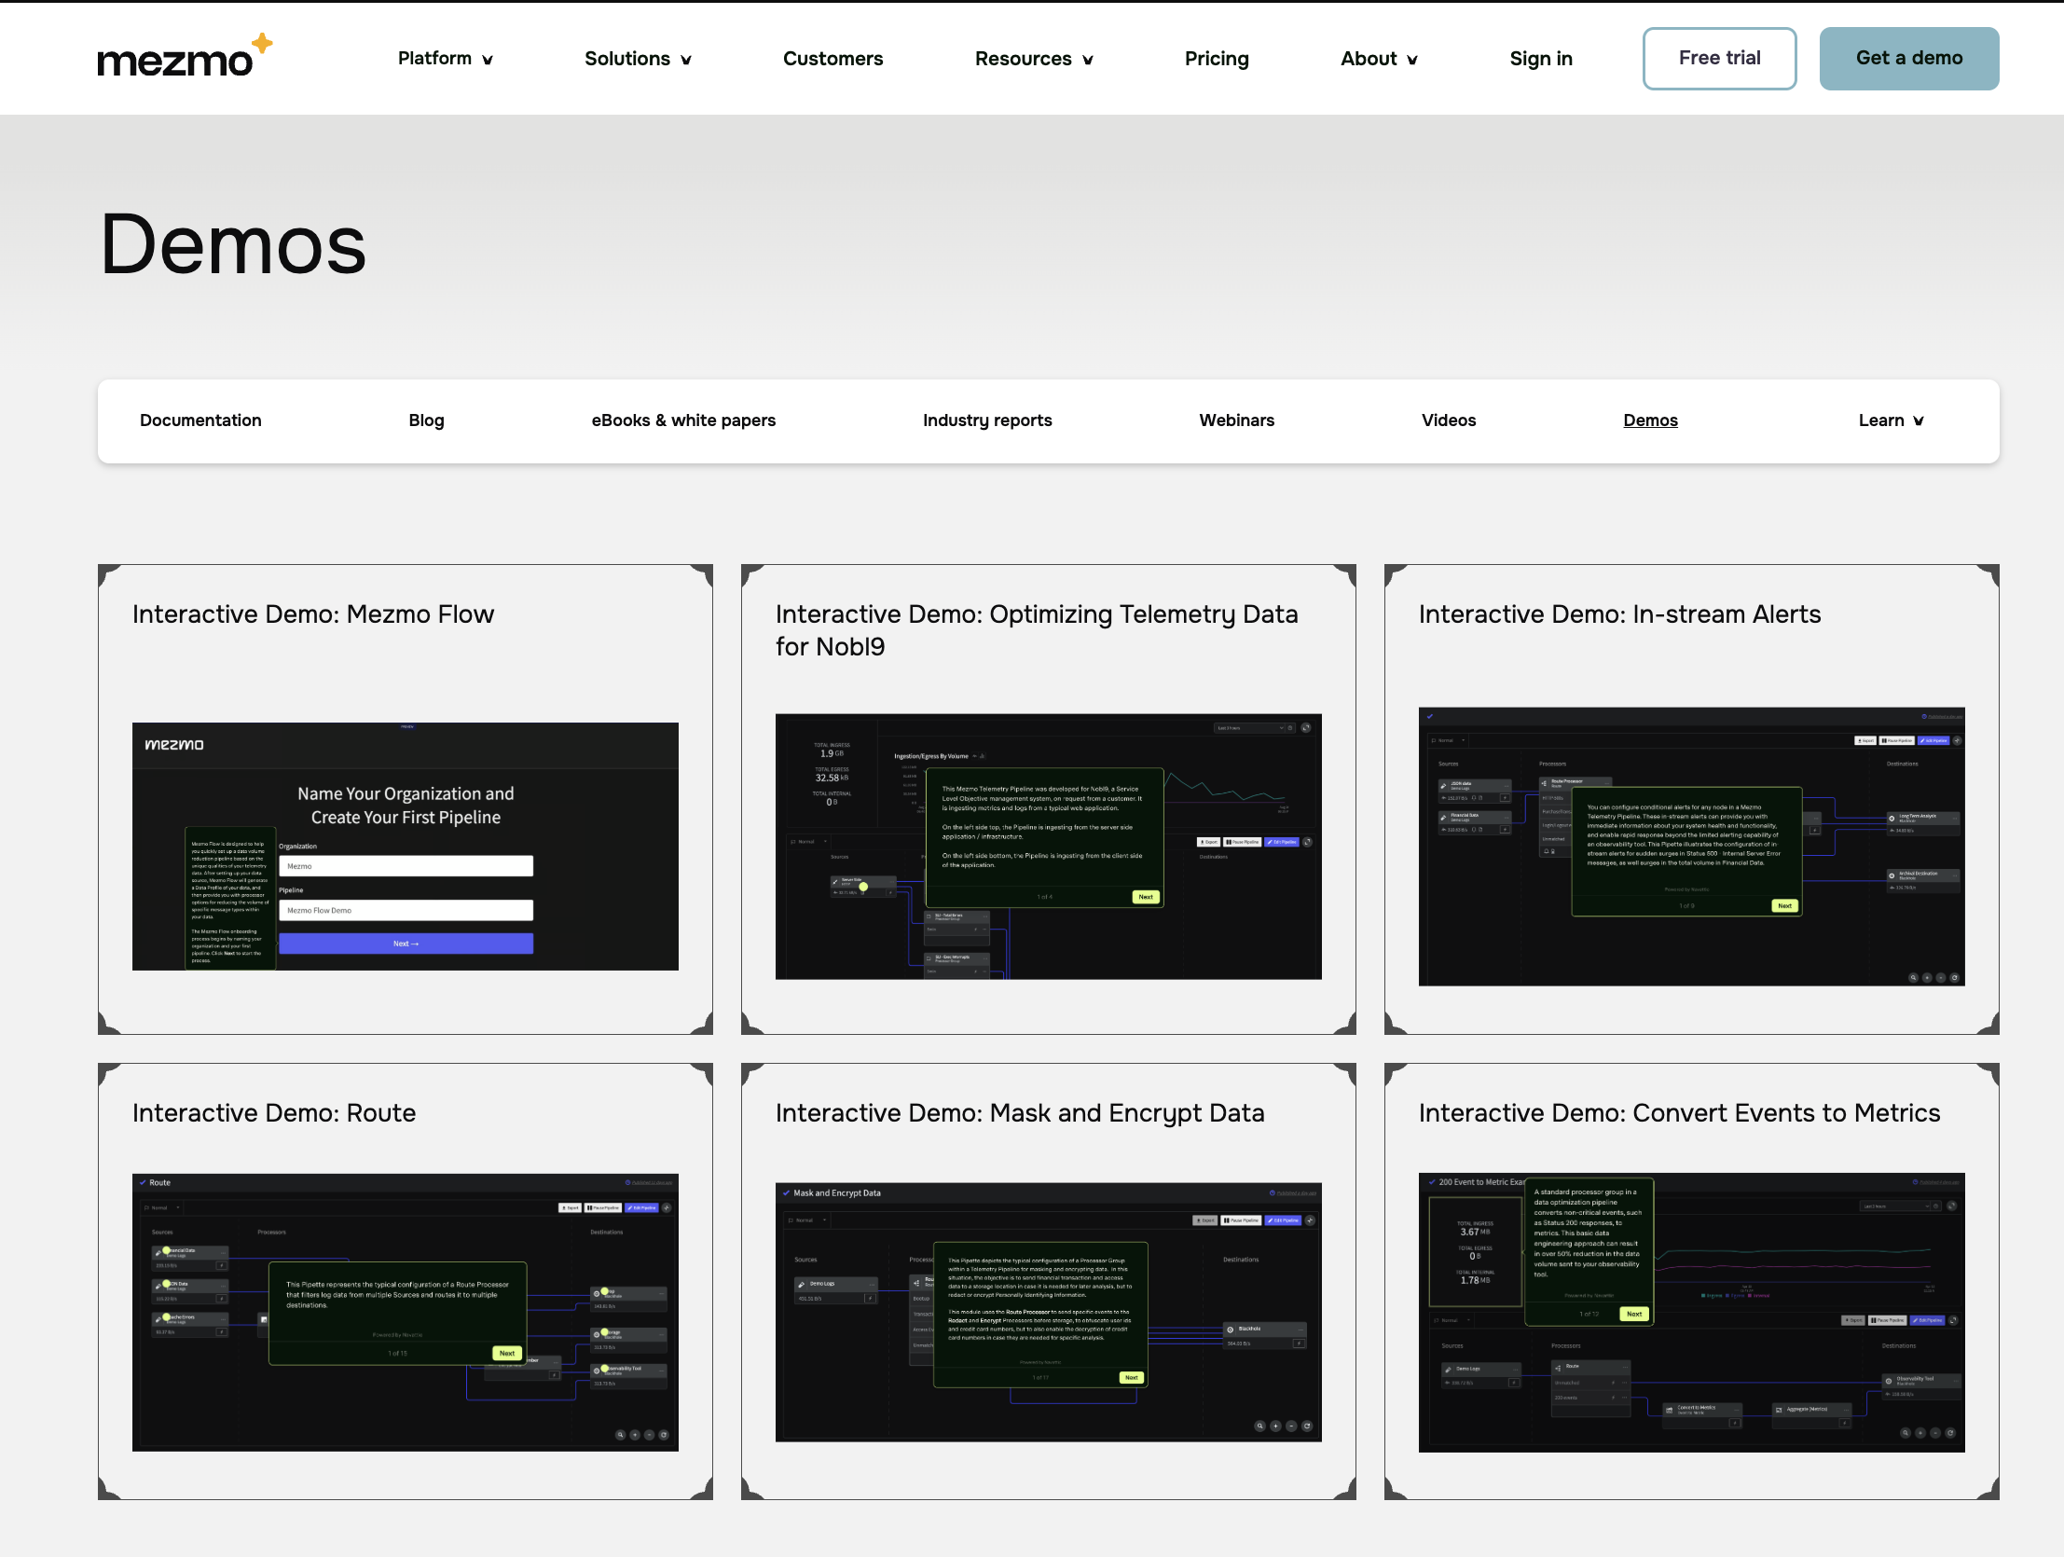
Task: Expand the Learn submenu chevron
Action: pyautogui.click(x=1919, y=421)
